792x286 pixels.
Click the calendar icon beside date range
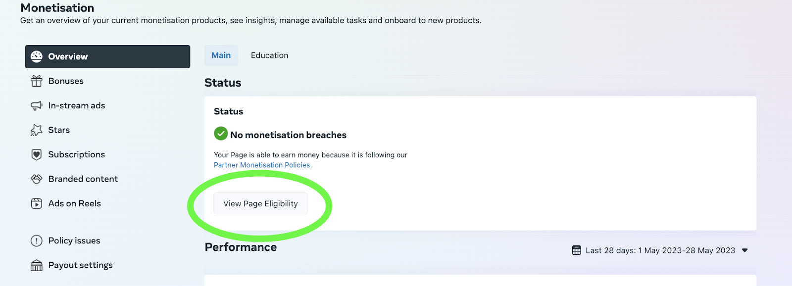pyautogui.click(x=577, y=250)
